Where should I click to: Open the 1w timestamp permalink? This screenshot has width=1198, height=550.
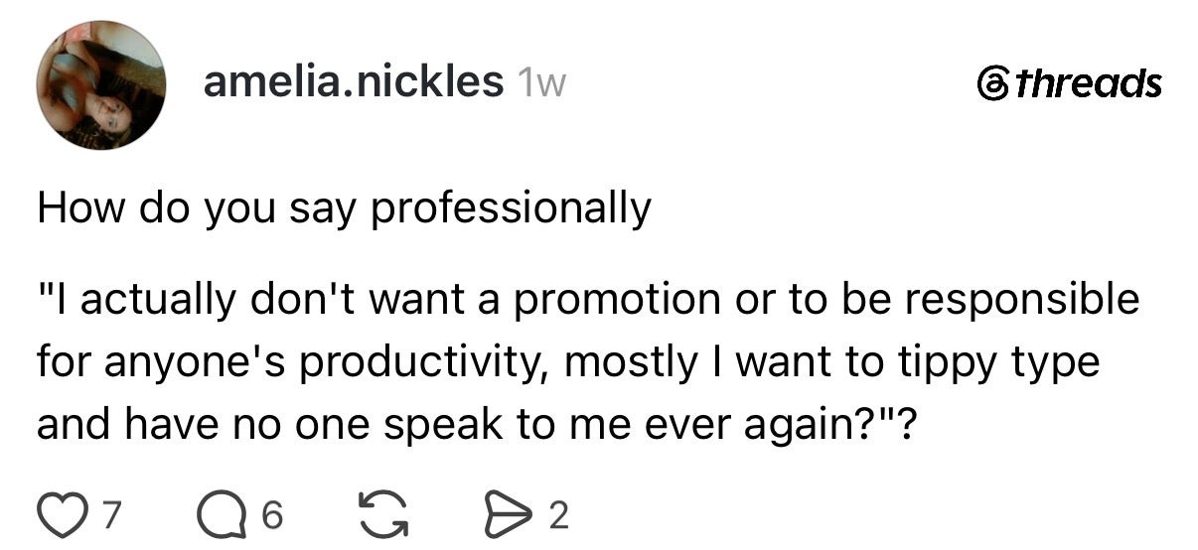pos(541,84)
